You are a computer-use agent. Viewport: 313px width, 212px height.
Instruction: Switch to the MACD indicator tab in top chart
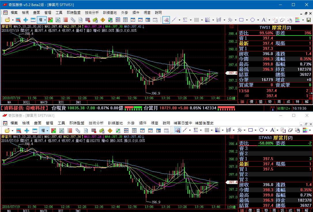(44, 102)
